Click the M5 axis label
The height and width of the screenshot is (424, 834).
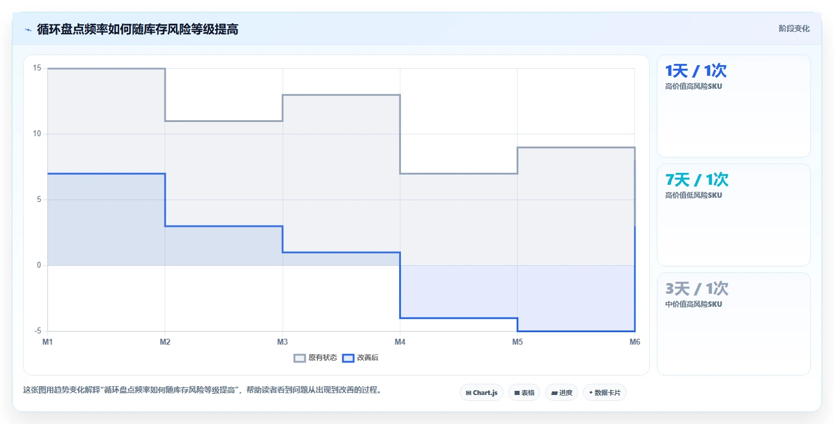pos(517,342)
